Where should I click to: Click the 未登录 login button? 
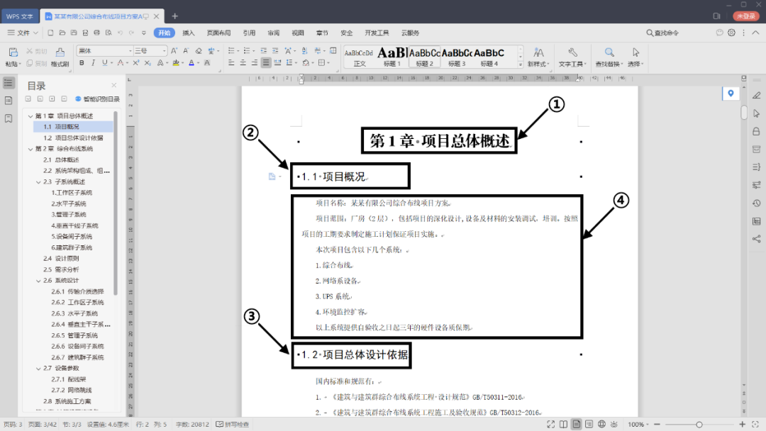[745, 16]
